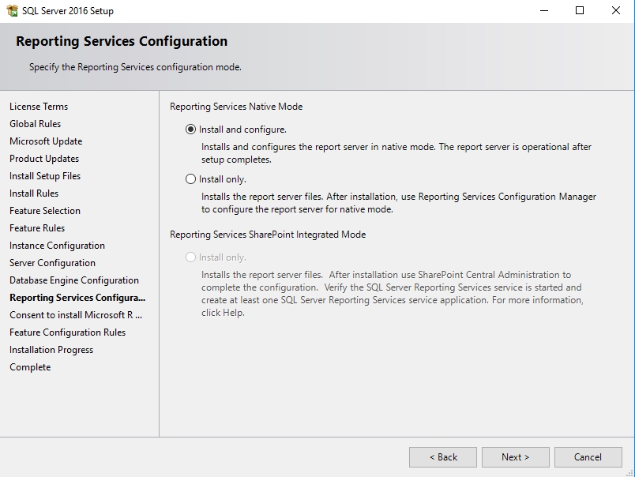Click the Next button

[515, 457]
